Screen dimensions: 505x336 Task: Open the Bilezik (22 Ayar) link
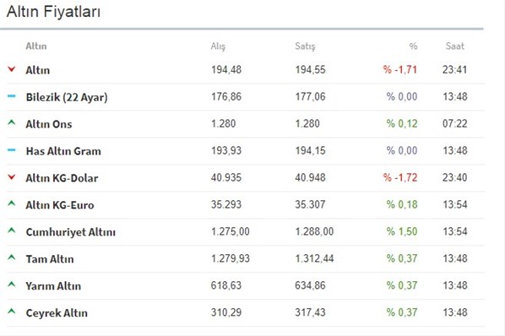[67, 97]
